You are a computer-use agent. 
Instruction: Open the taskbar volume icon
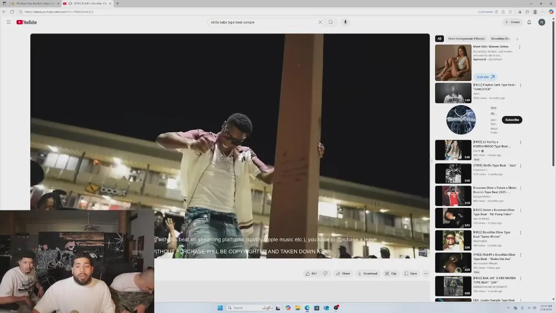pos(535,308)
